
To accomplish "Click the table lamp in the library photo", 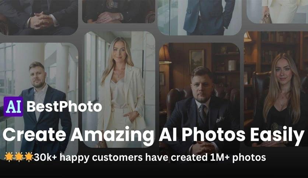I will coord(165,54).
